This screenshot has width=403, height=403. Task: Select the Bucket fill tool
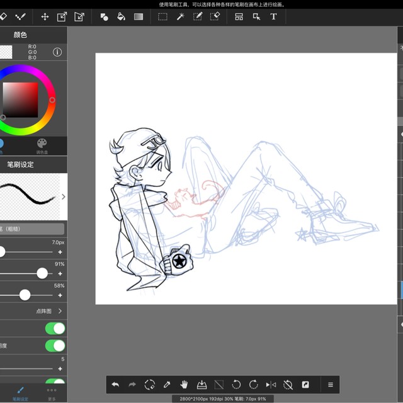tap(121, 17)
